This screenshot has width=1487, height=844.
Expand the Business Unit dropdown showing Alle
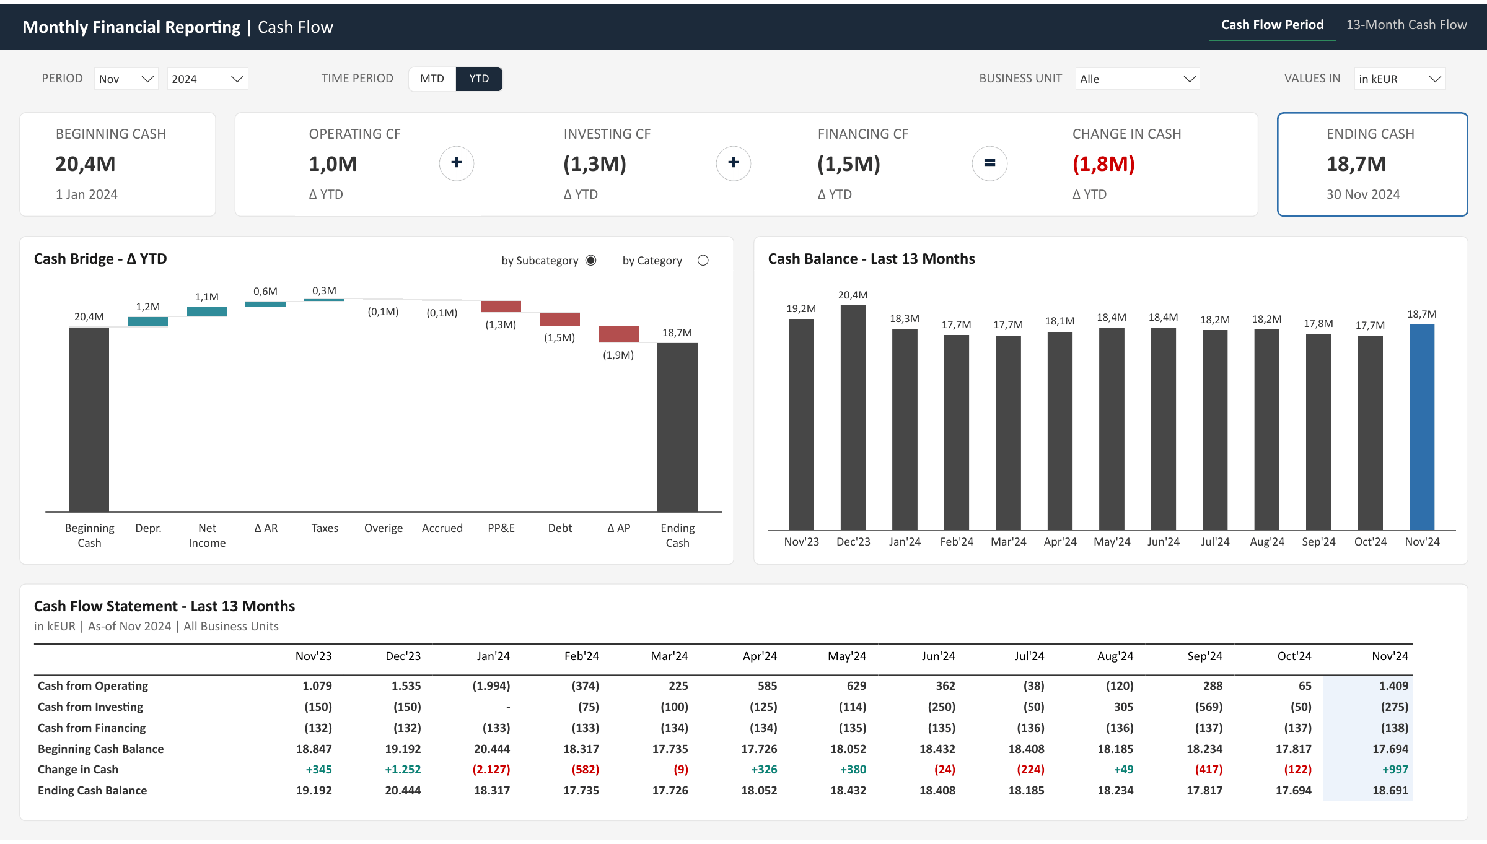coord(1138,79)
